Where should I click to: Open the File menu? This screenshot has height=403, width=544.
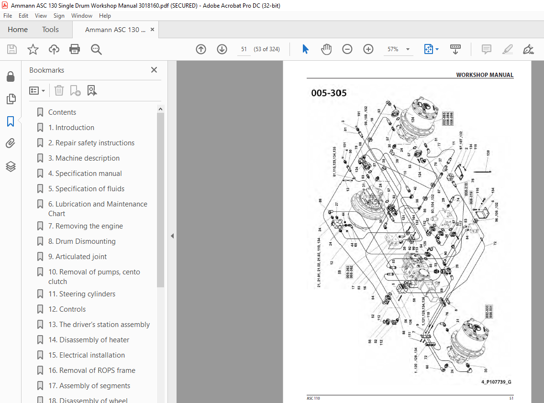(x=8, y=16)
